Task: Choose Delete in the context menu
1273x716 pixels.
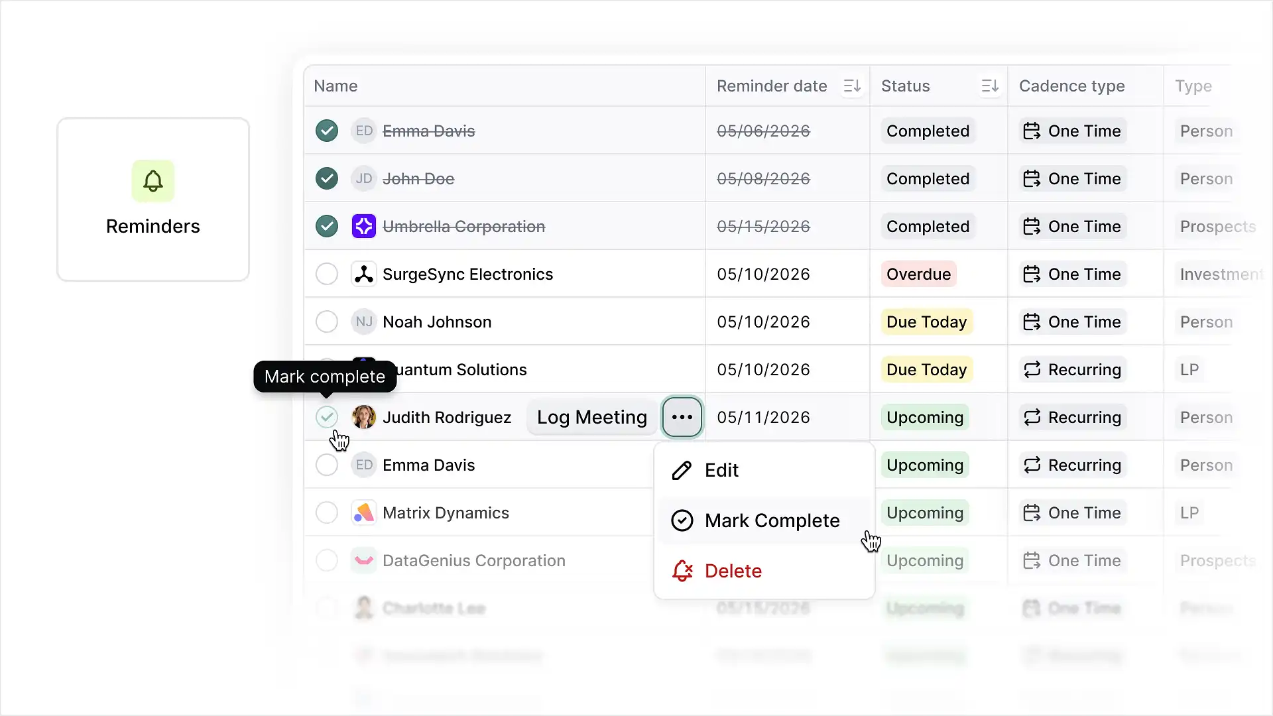Action: pyautogui.click(x=764, y=571)
